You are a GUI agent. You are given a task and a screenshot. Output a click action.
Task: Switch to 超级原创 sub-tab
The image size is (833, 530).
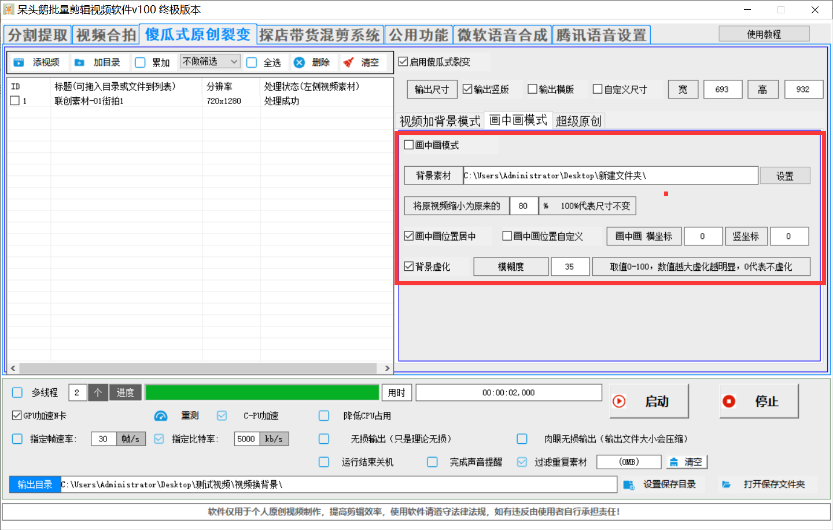(x=578, y=121)
